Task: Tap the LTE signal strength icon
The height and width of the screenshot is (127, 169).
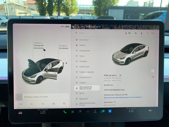Action: [x=153, y=33]
